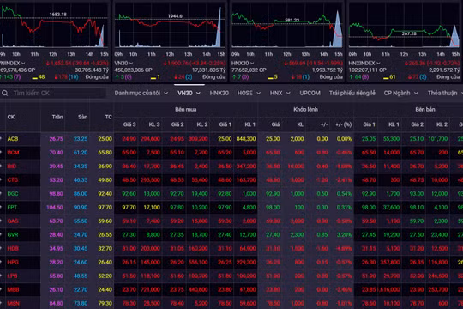Select ACB ticker symbol

pyautogui.click(x=13, y=139)
